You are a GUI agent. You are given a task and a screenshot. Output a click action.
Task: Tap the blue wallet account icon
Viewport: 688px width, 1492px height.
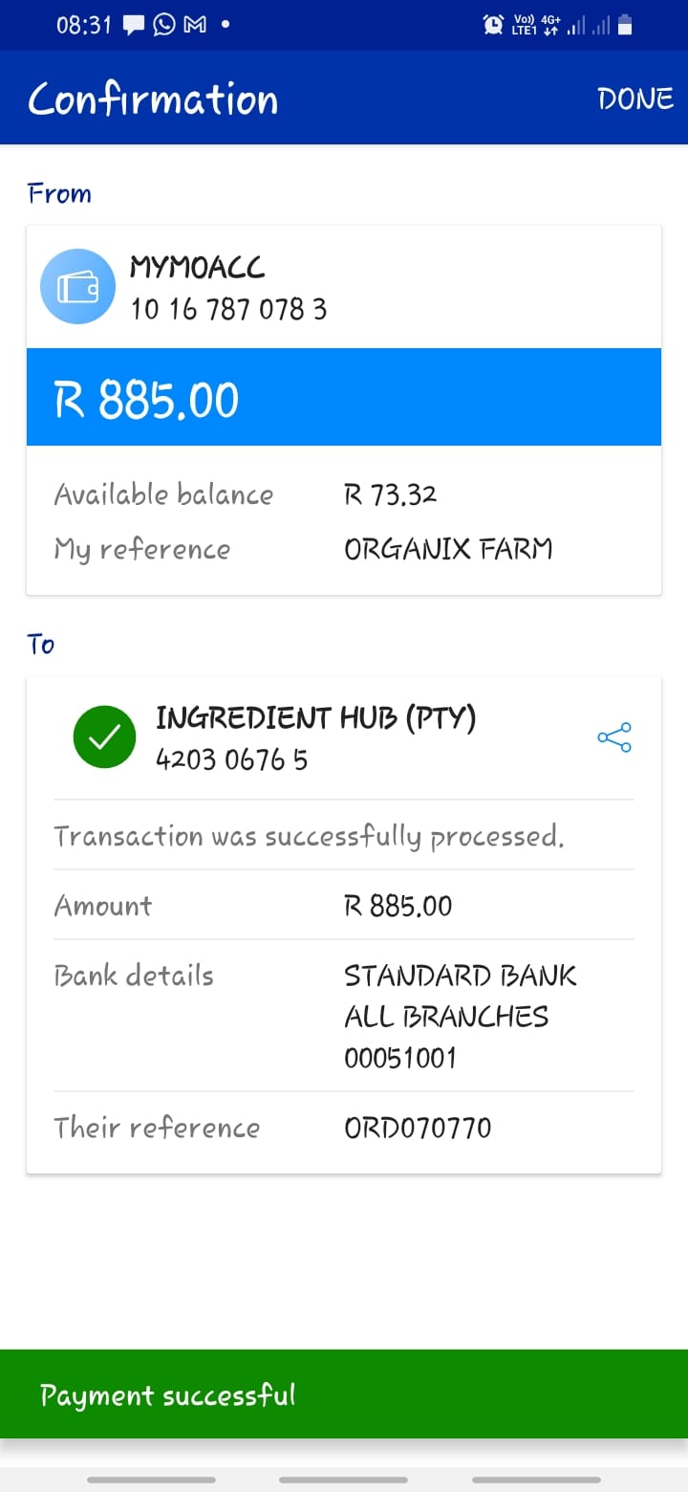point(77,286)
